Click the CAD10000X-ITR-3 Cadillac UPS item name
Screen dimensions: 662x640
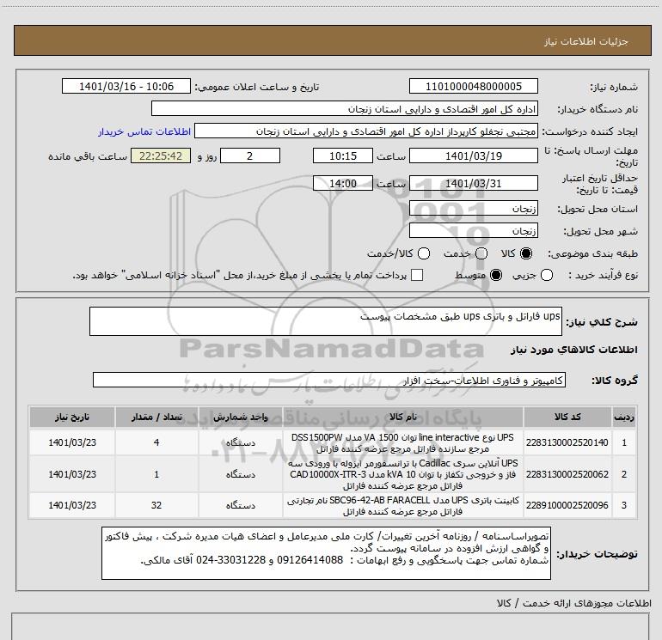402,474
